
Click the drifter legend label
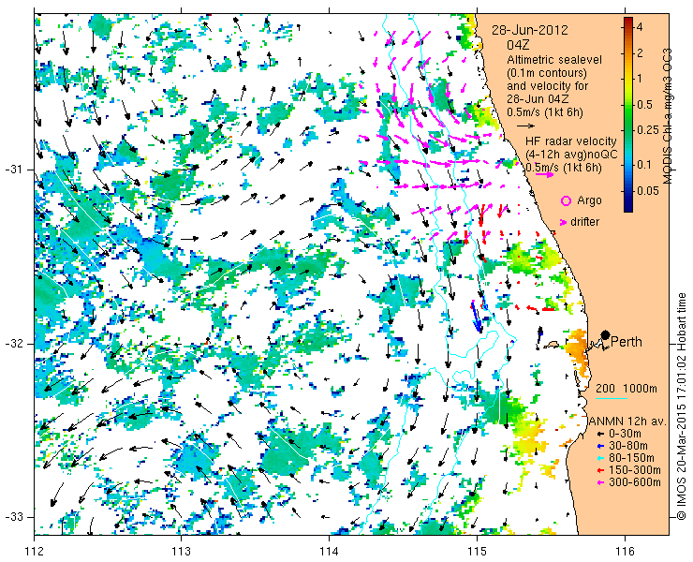[x=585, y=222]
